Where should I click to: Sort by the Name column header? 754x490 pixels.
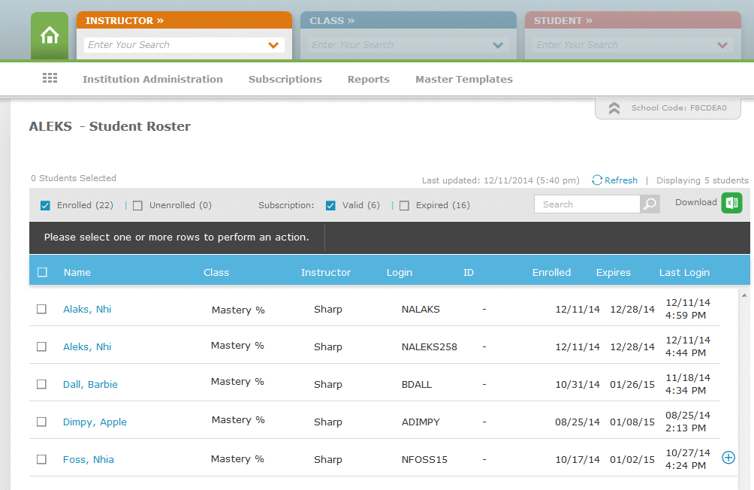pos(77,273)
